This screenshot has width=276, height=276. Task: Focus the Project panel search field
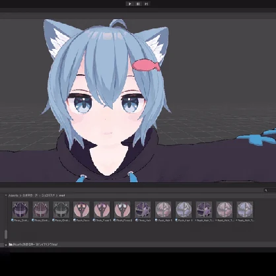click(x=270, y=190)
